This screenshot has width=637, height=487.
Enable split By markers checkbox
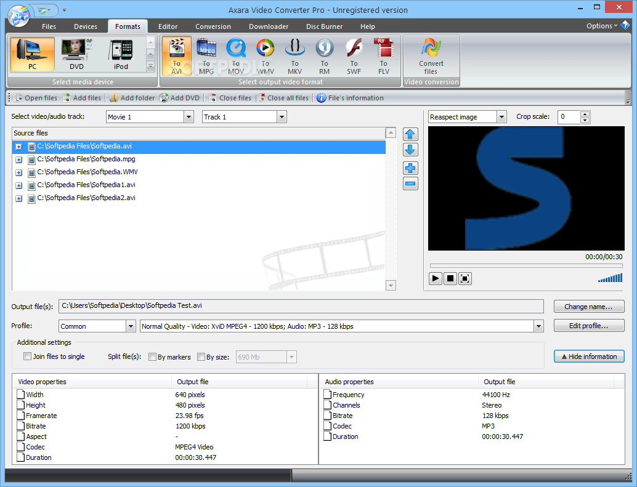click(152, 356)
